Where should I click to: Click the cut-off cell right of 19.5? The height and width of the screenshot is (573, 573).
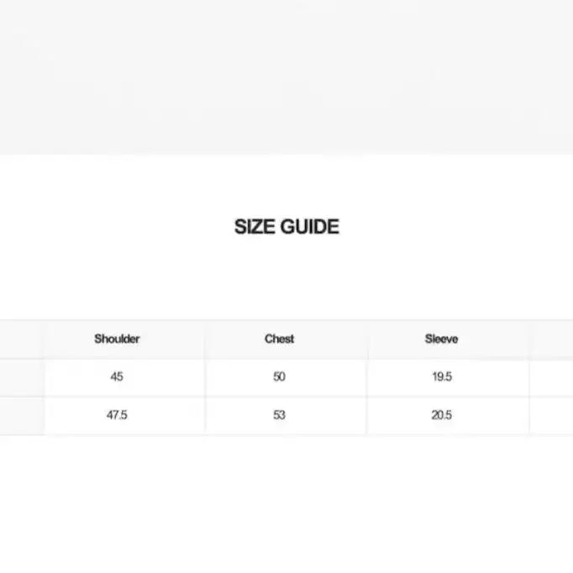(x=551, y=377)
